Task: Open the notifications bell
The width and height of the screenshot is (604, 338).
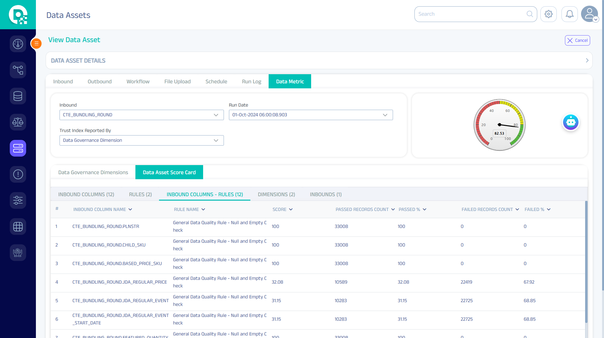Action: point(569,14)
